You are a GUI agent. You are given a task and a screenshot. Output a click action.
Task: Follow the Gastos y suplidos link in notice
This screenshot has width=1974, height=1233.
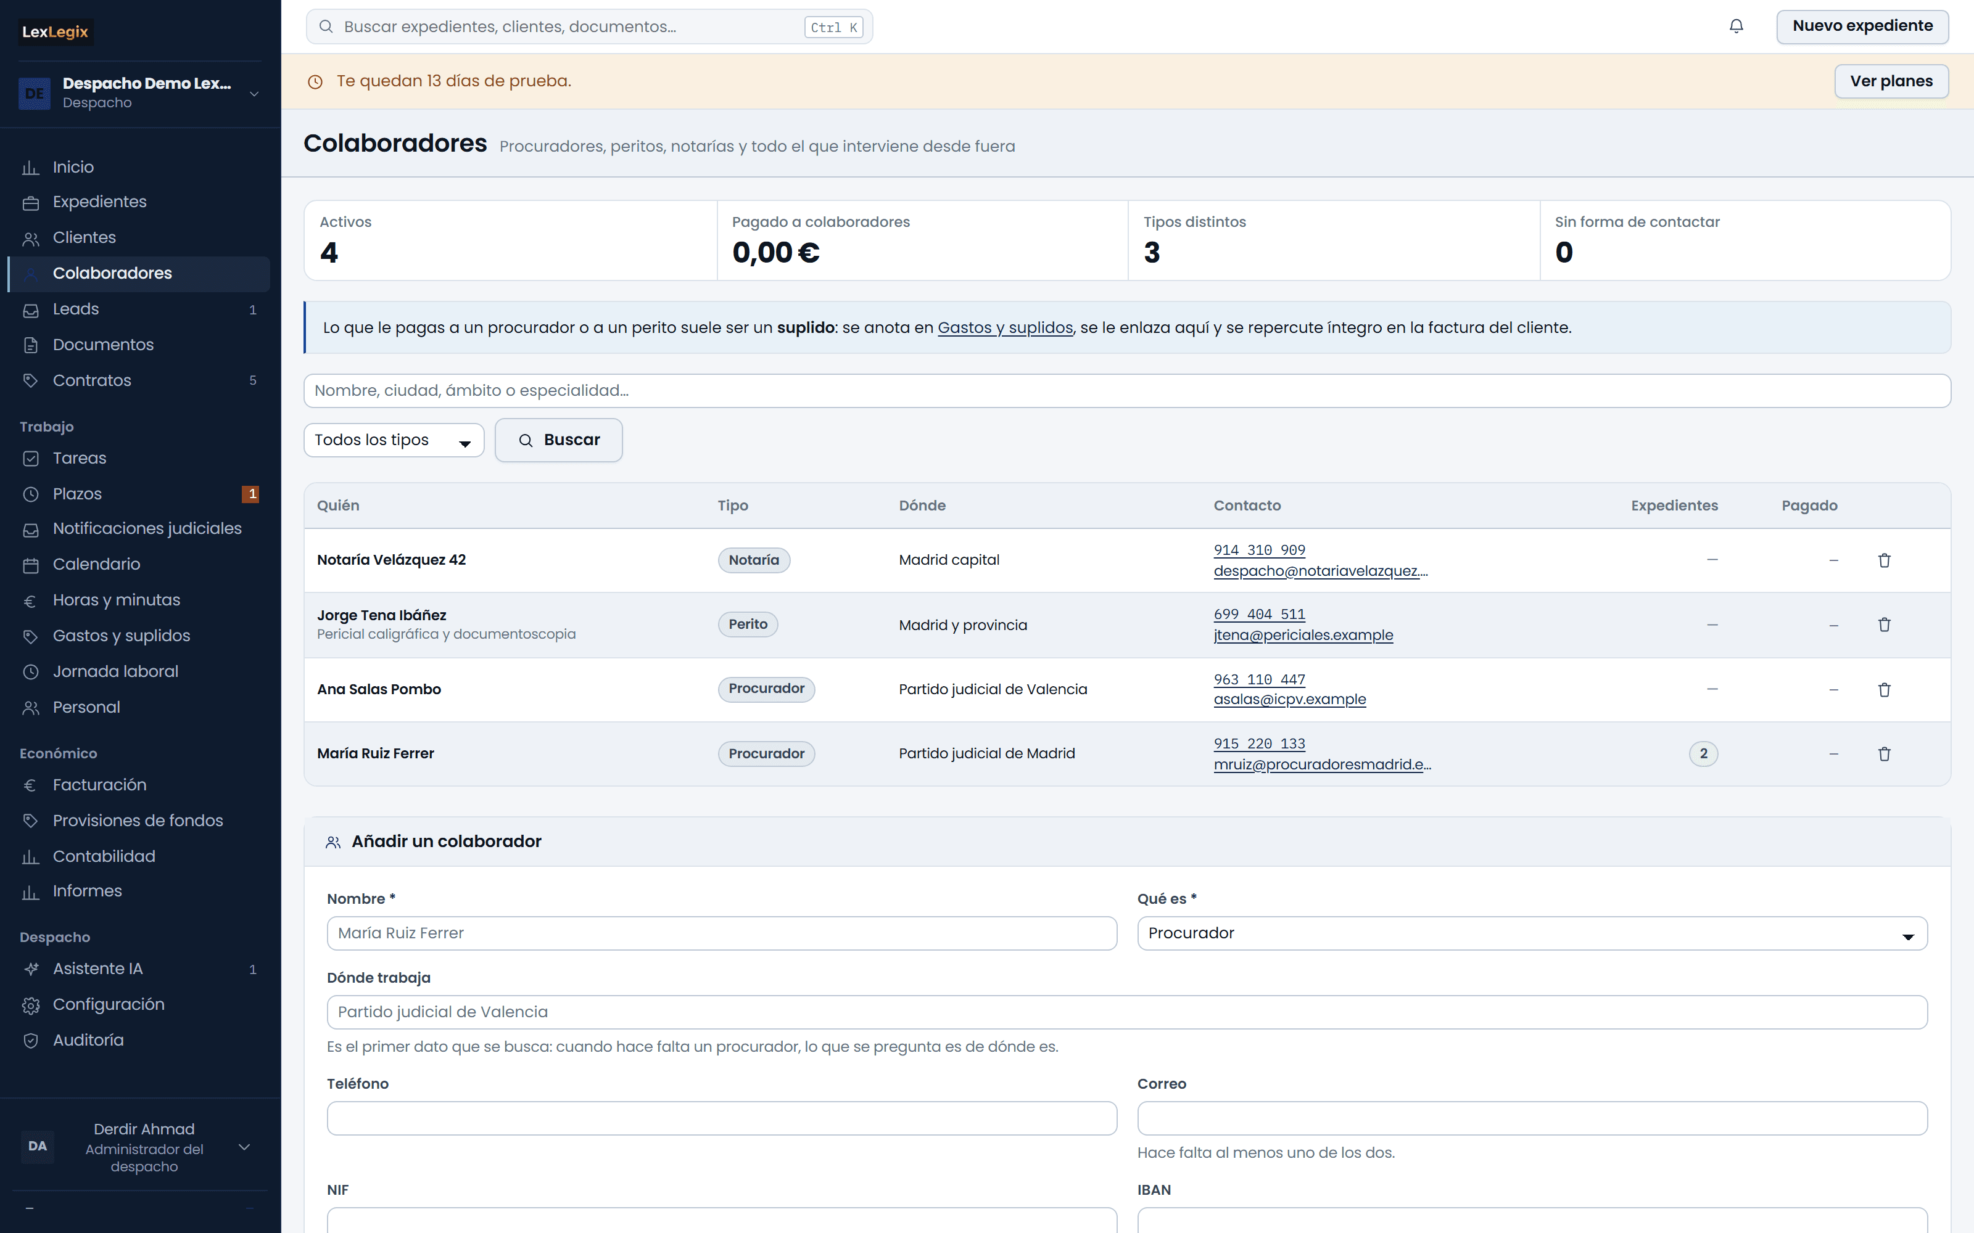tap(1005, 328)
